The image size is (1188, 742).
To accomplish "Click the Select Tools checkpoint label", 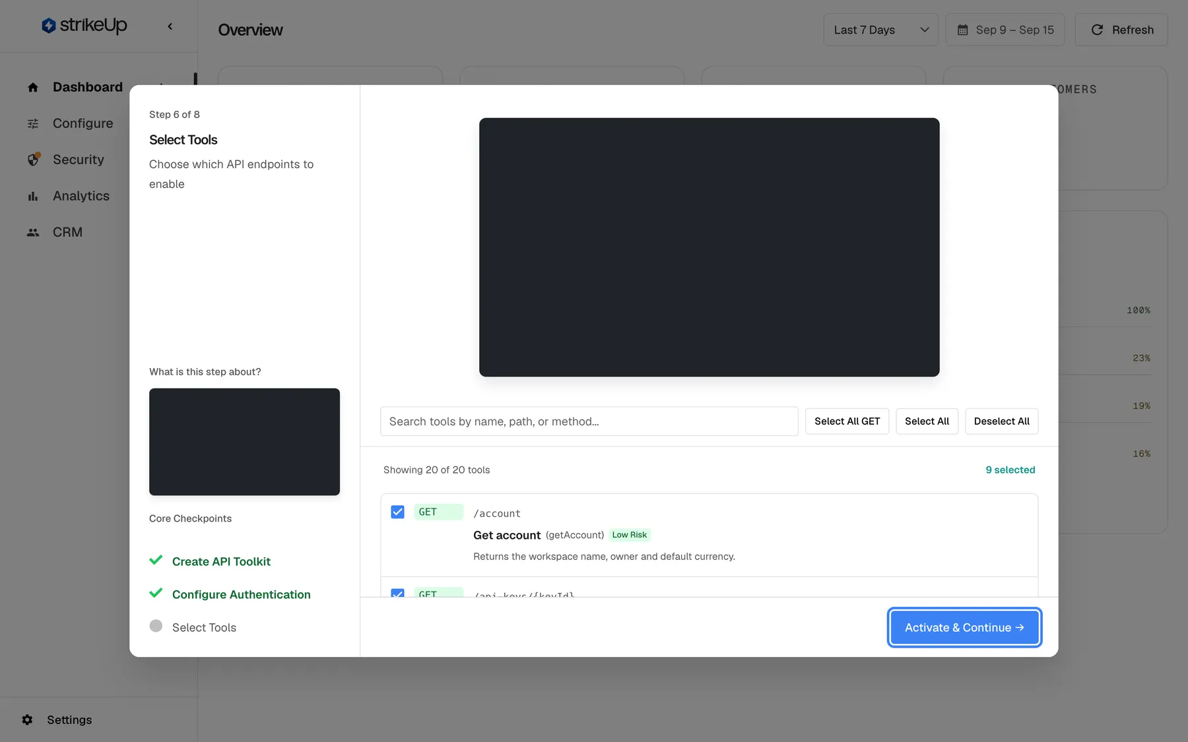I will point(204,627).
